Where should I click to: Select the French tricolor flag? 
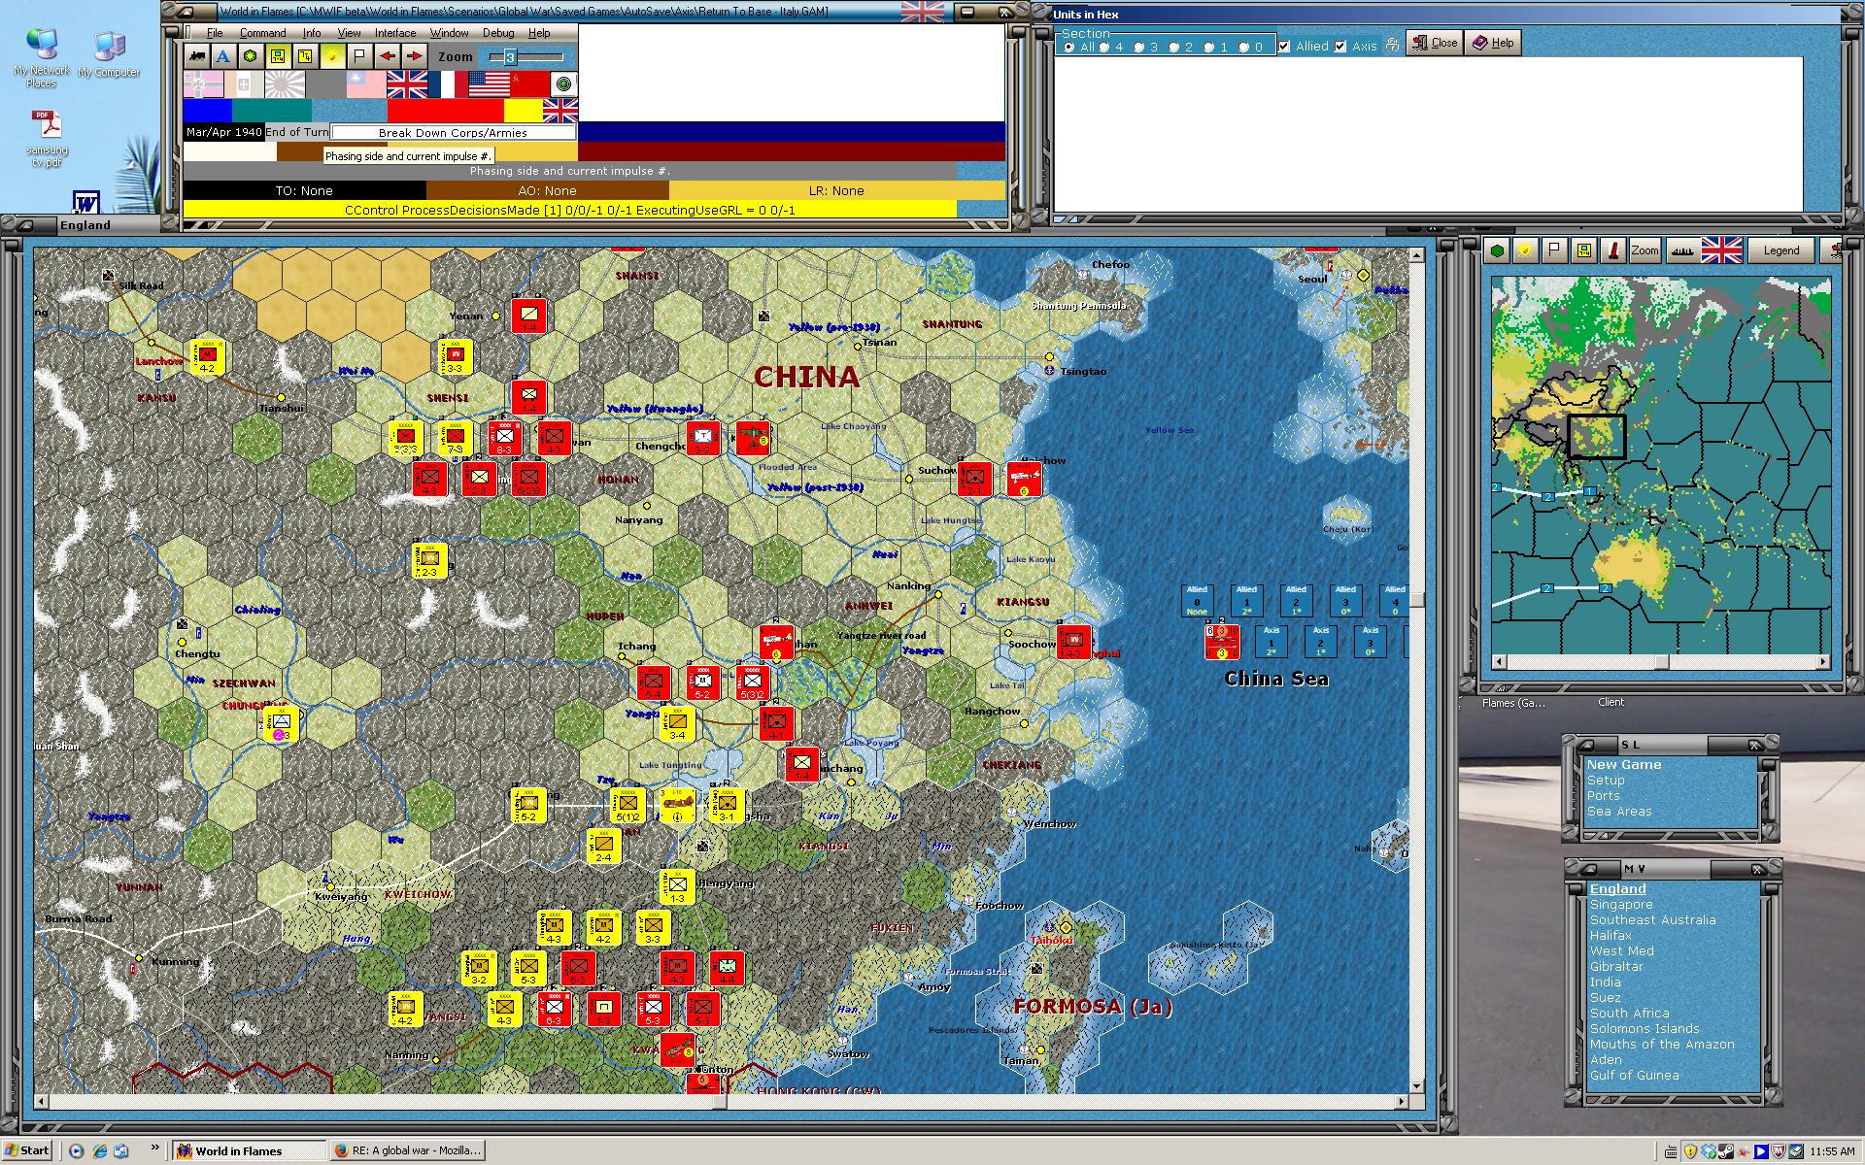[448, 84]
